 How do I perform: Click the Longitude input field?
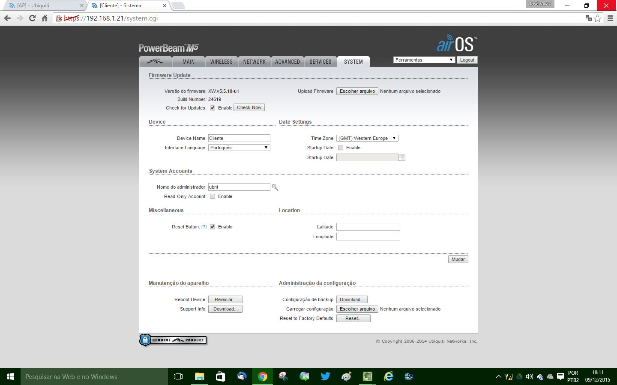click(x=368, y=237)
